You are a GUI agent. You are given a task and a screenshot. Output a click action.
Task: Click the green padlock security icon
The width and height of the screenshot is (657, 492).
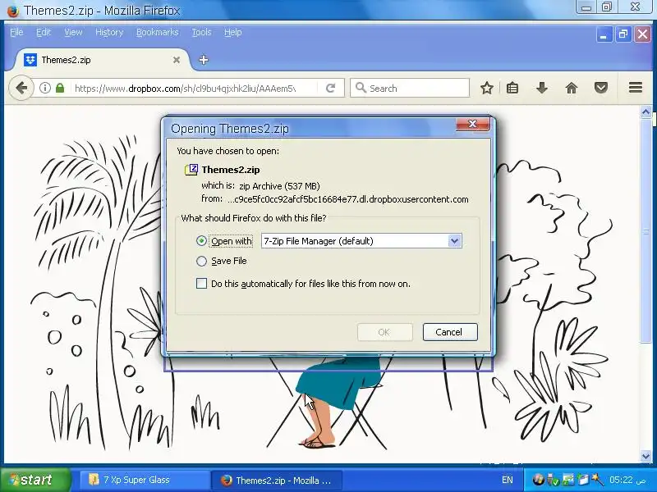[x=60, y=88]
